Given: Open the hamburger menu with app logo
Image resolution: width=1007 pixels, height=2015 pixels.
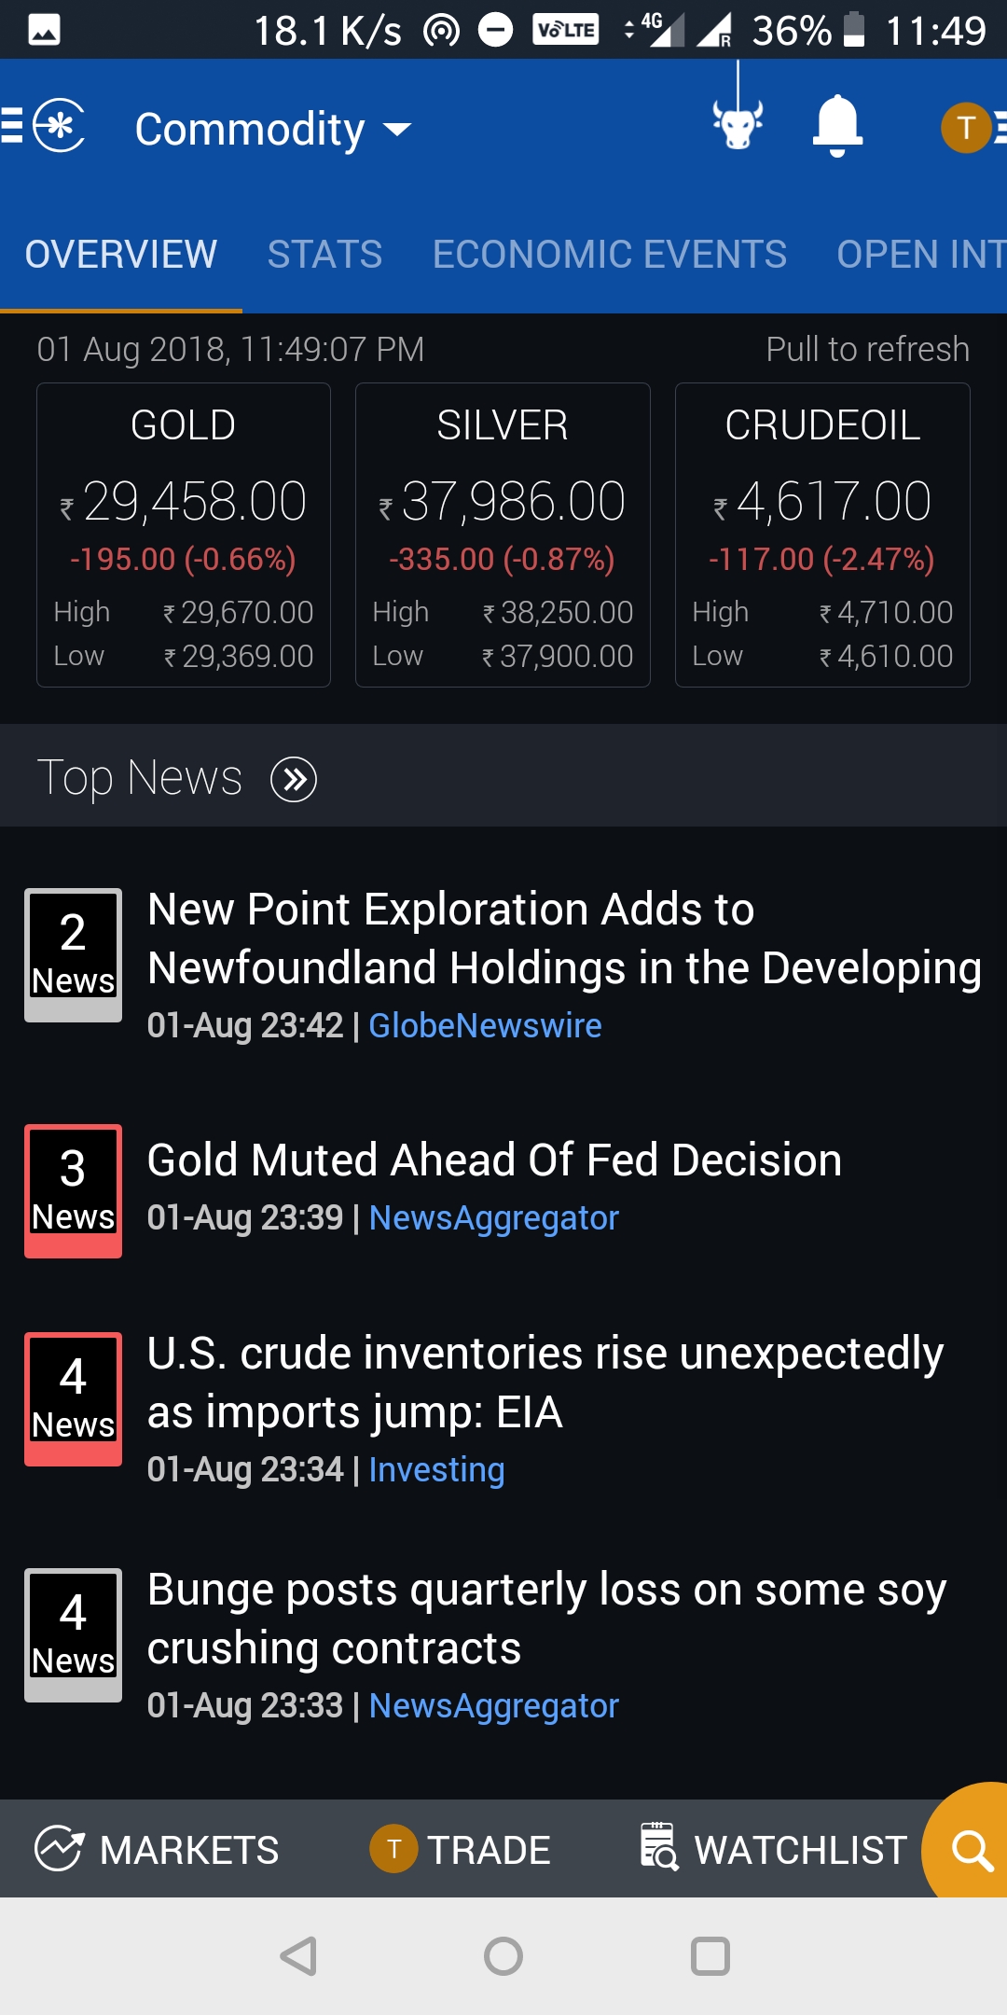Looking at the screenshot, I should coord(44,126).
